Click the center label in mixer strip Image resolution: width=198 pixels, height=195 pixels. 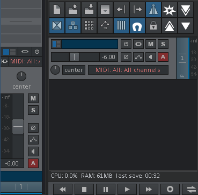coord(21,87)
